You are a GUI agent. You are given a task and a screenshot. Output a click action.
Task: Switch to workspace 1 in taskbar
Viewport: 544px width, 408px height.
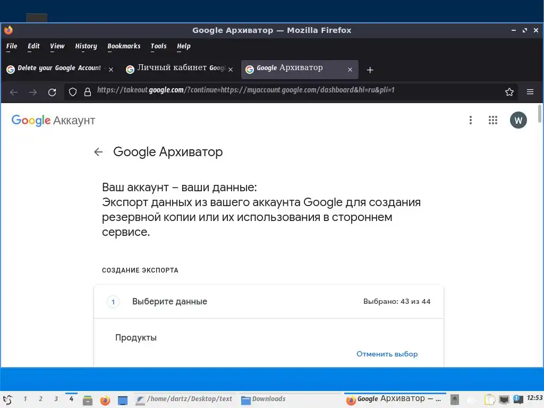click(25, 399)
